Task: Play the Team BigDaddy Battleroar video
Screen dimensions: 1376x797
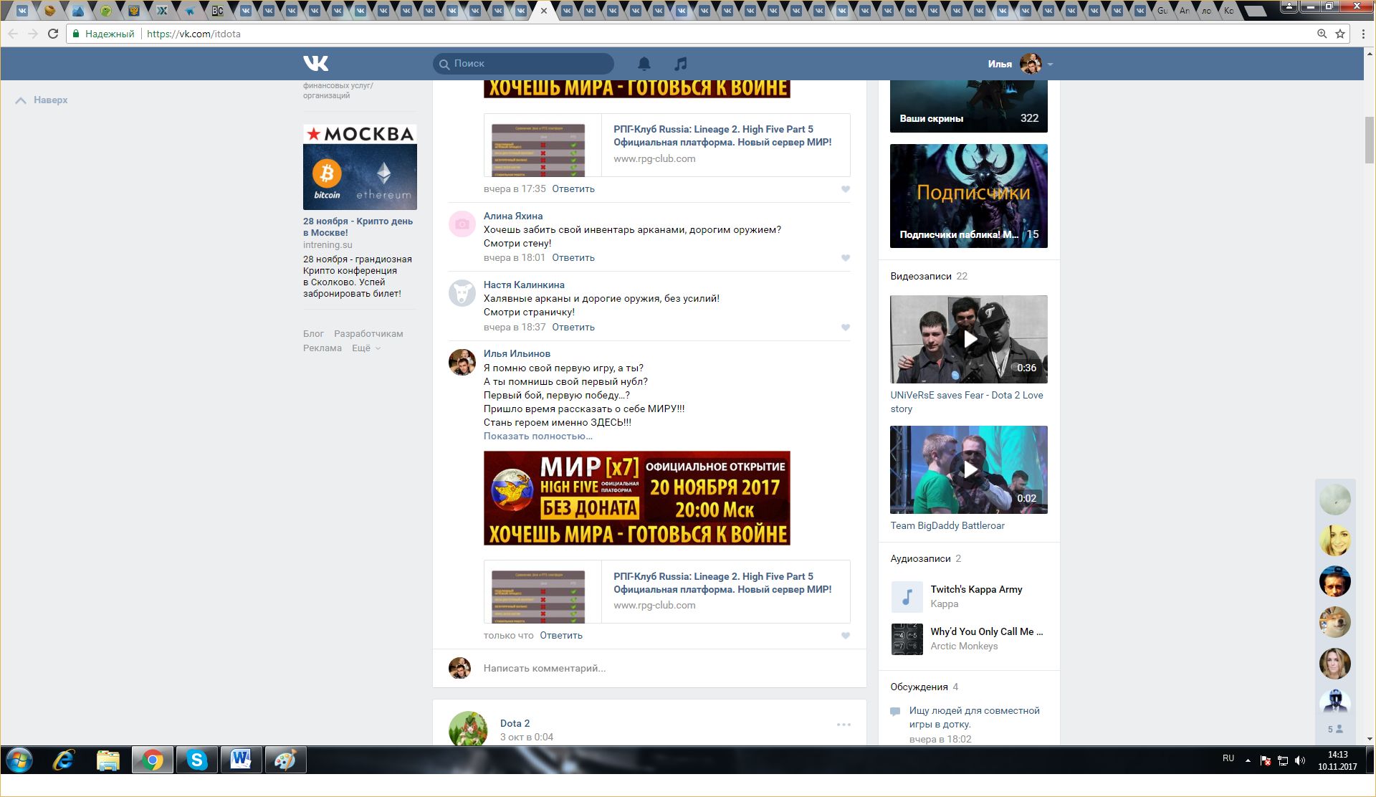Action: click(x=969, y=469)
